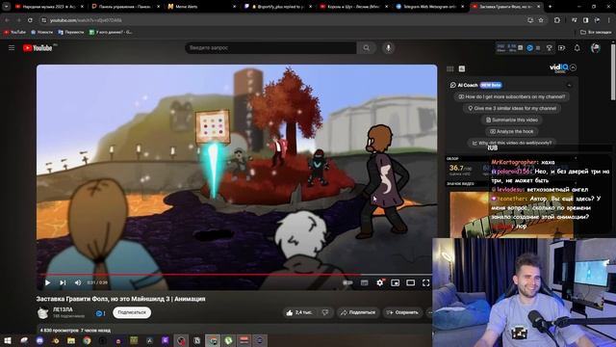Start voice search with the microphone icon
The width and height of the screenshot is (616, 347).
388,48
